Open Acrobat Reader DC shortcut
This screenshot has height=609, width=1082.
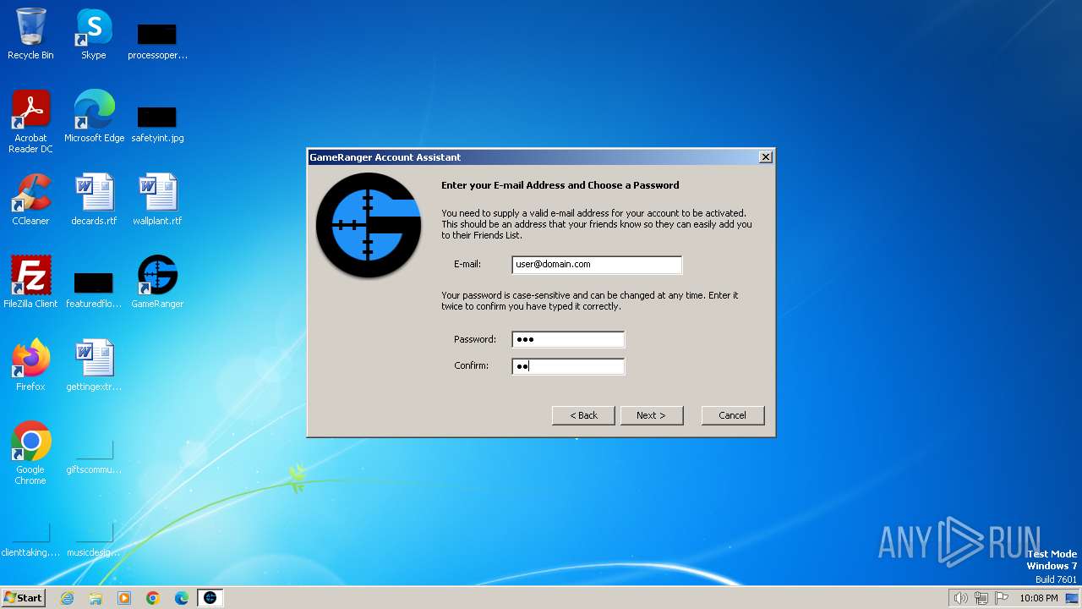(x=30, y=122)
